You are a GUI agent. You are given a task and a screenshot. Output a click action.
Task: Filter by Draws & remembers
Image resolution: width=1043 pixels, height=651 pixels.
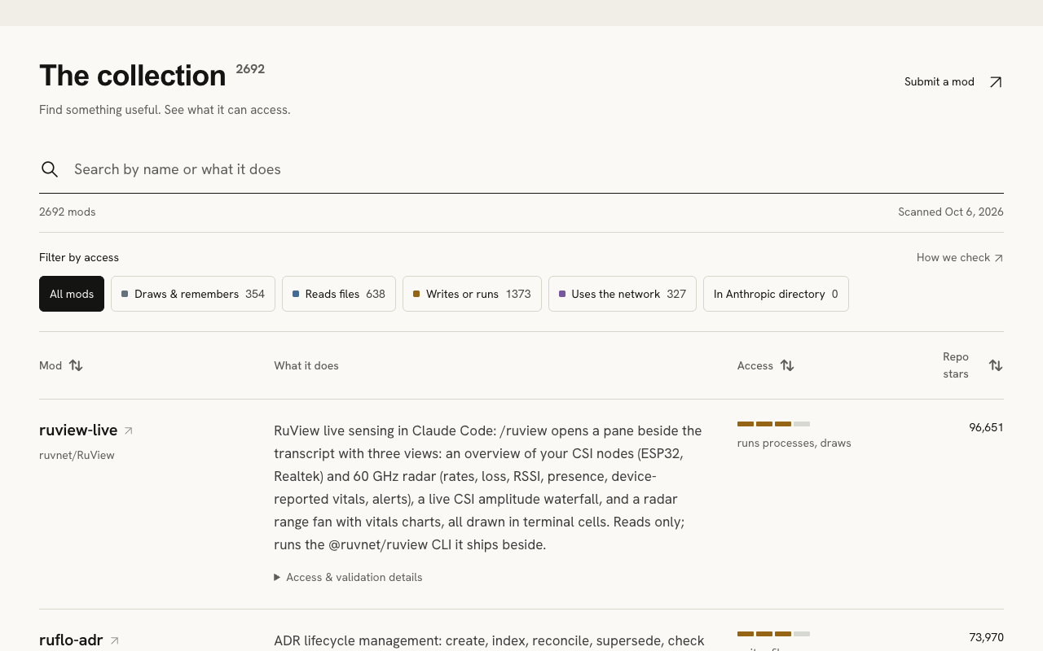tap(193, 294)
